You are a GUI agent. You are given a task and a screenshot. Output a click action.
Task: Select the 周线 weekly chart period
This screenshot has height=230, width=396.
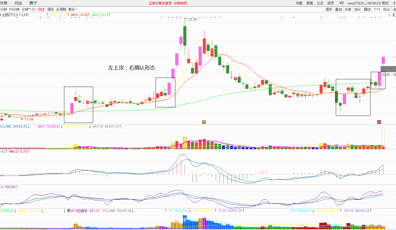[51, 9]
